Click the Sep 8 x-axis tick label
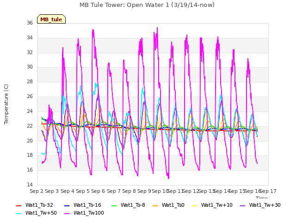The height and width of the screenshot is (222, 296). coord(129,191)
